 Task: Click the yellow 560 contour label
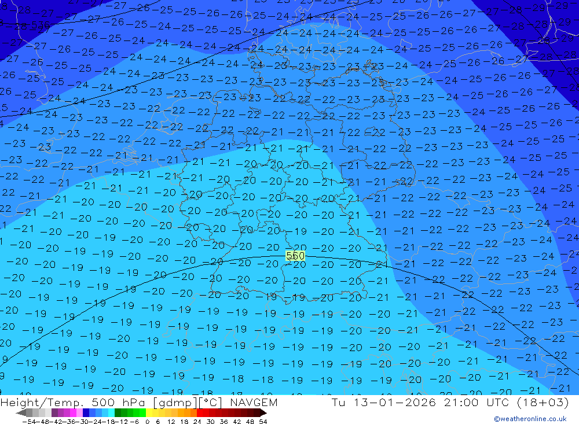(295, 256)
